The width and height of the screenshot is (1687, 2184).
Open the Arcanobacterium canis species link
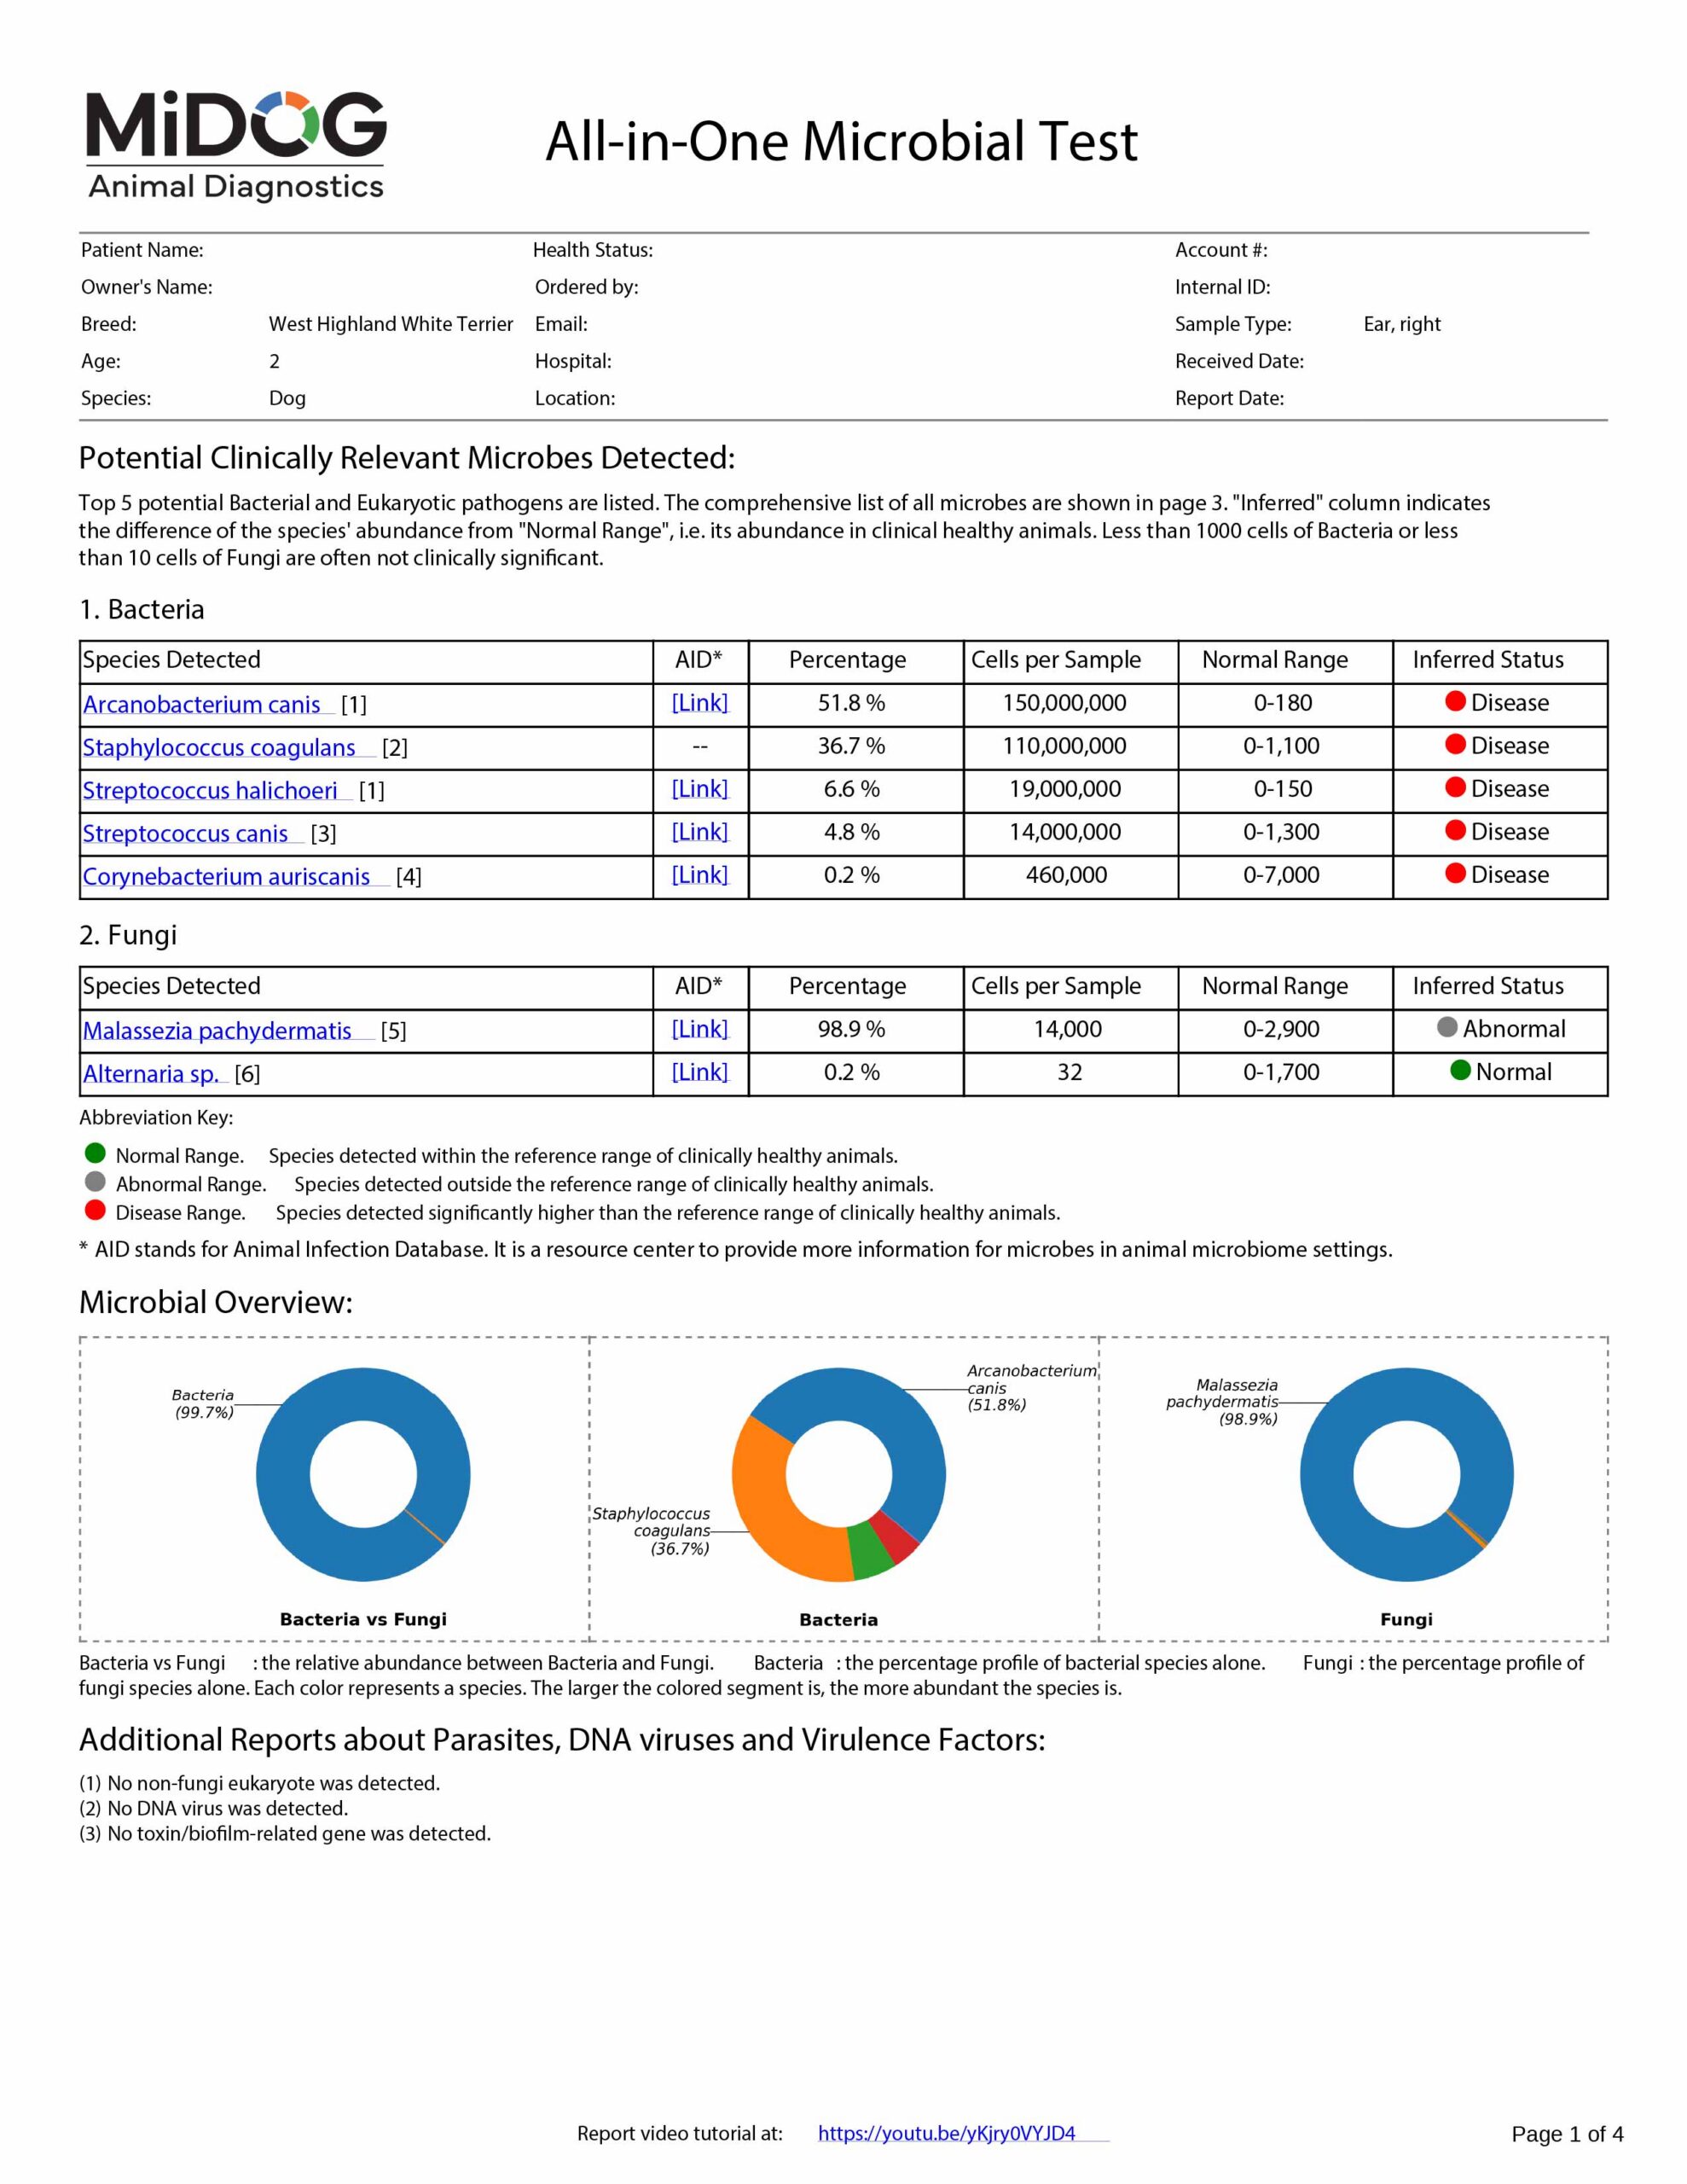coord(202,705)
